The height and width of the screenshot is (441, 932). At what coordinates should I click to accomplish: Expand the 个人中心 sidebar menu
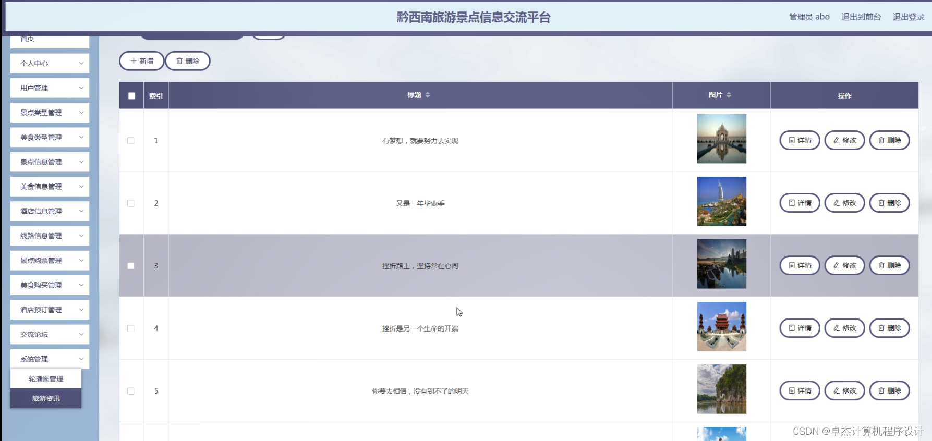50,64
